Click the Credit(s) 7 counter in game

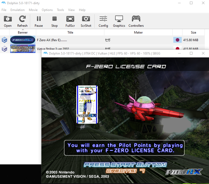125,171
